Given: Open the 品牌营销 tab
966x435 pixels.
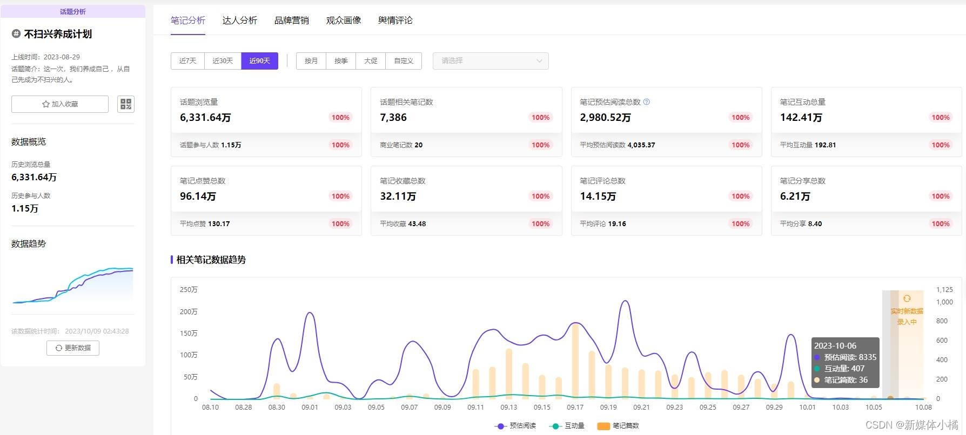Looking at the screenshot, I should coord(292,21).
